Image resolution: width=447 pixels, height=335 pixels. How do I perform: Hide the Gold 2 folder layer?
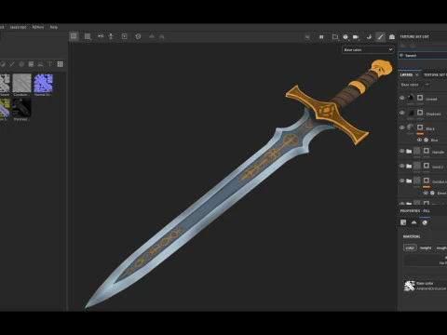(x=402, y=166)
